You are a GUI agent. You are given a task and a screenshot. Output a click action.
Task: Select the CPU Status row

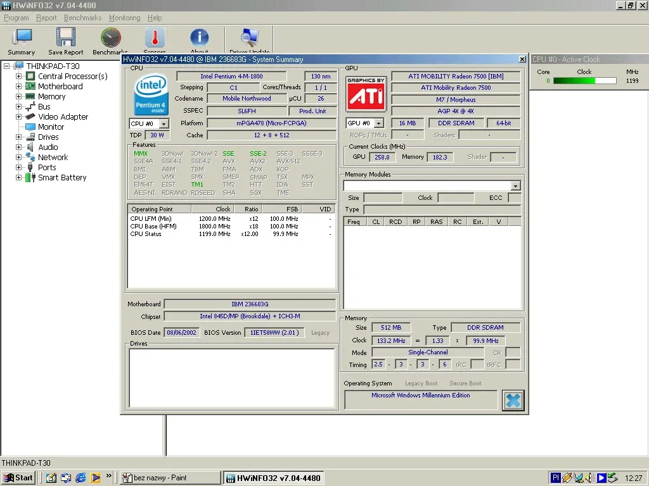tap(231, 234)
